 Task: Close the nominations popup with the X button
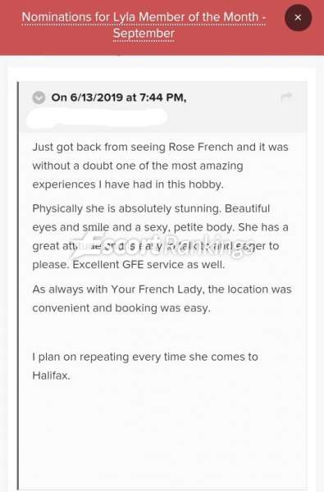tap(298, 17)
